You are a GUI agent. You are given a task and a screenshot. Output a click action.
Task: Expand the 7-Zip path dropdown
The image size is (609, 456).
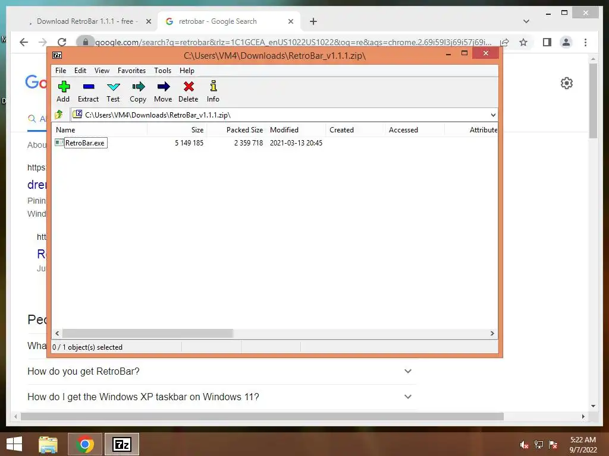[x=493, y=115]
